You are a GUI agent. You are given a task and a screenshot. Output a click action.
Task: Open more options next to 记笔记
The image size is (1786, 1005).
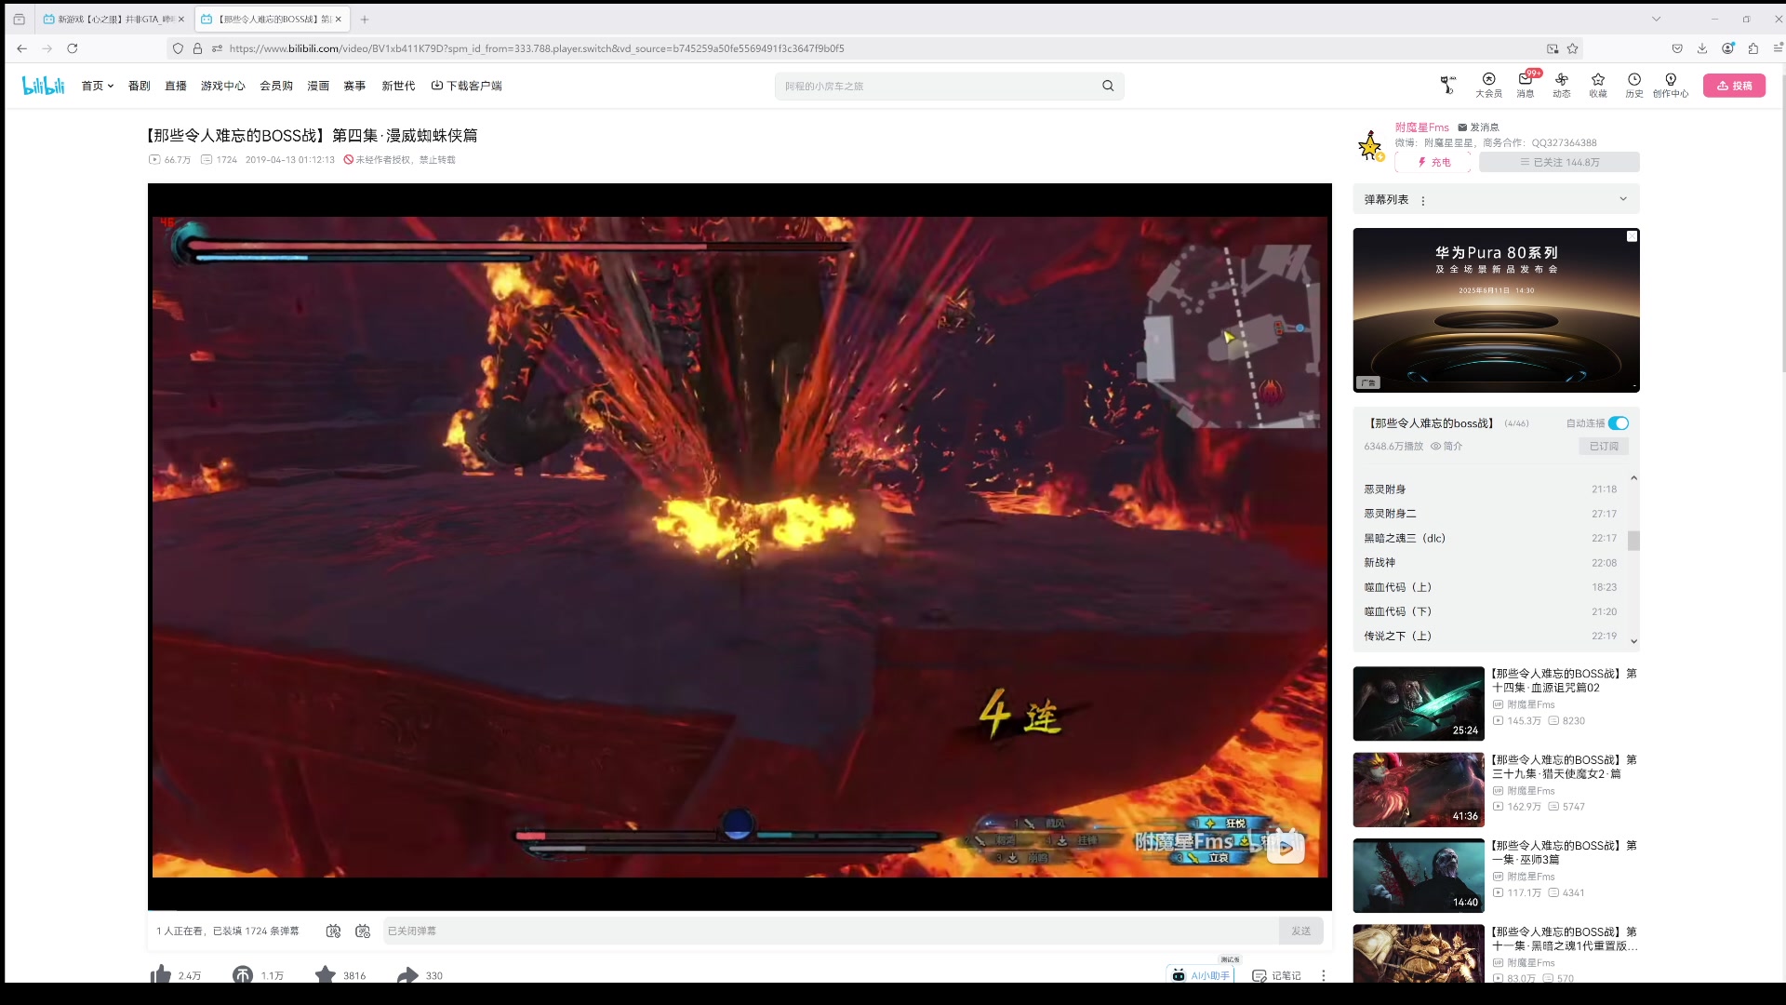pyautogui.click(x=1324, y=975)
